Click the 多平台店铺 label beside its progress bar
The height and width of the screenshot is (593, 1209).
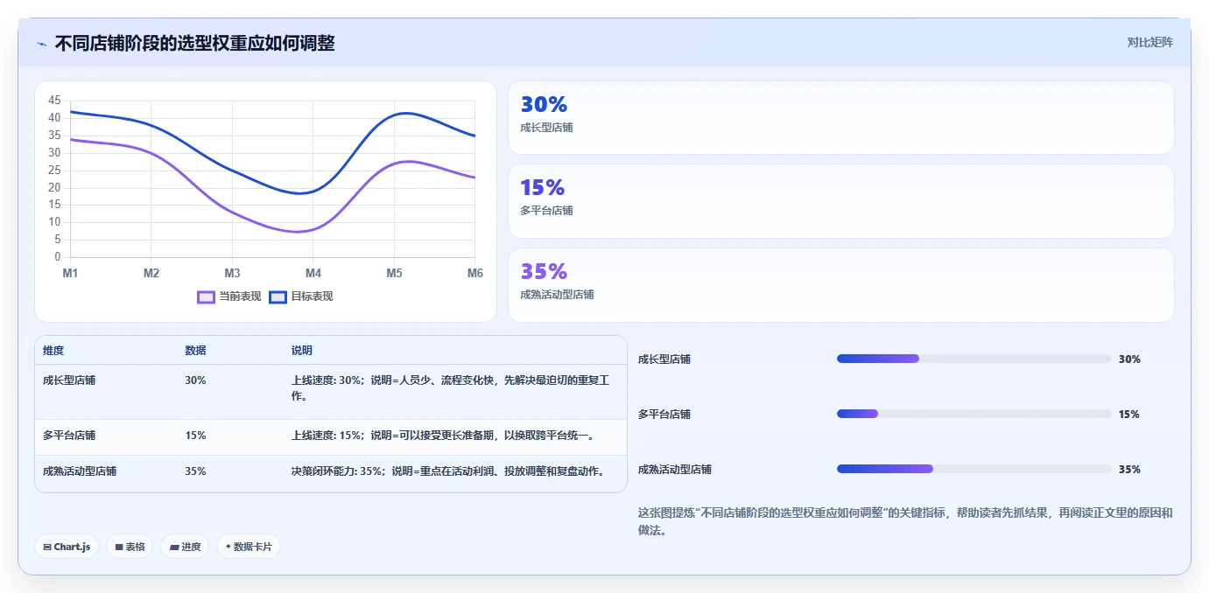pos(664,415)
